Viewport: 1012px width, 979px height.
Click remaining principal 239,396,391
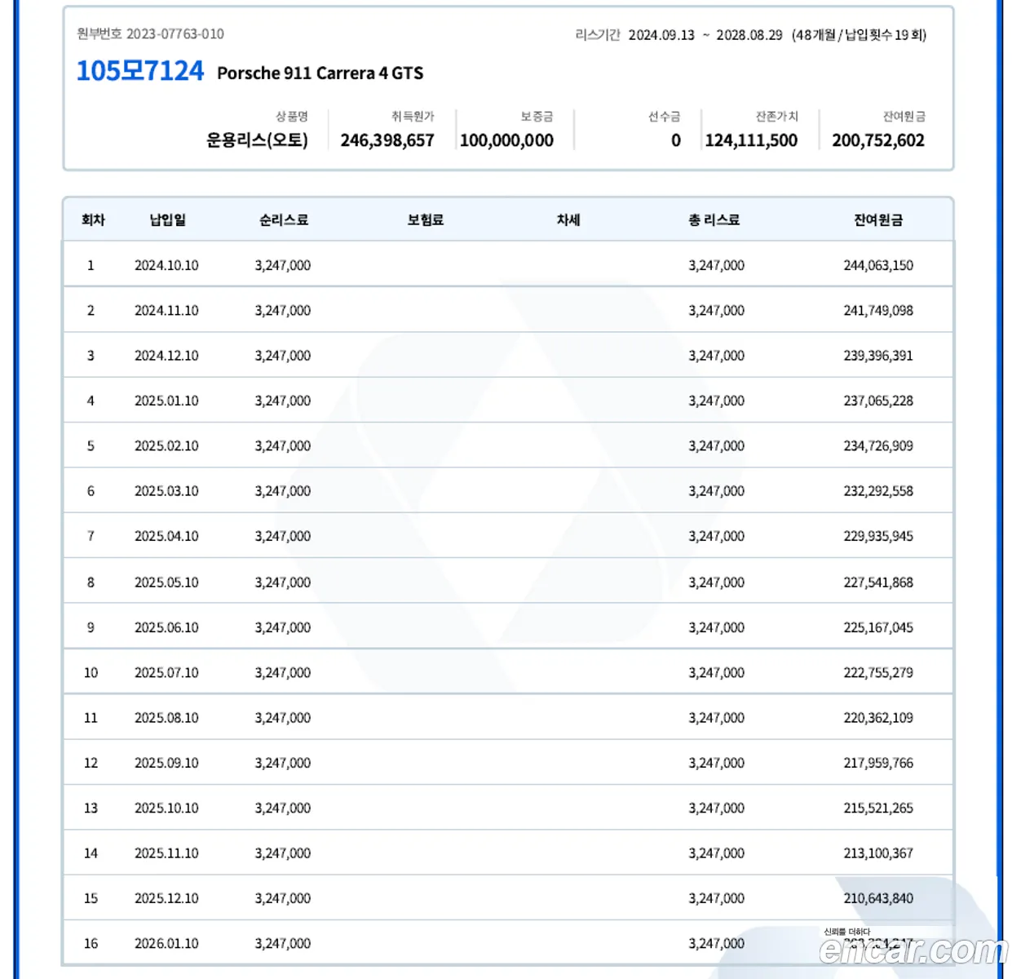tap(878, 356)
